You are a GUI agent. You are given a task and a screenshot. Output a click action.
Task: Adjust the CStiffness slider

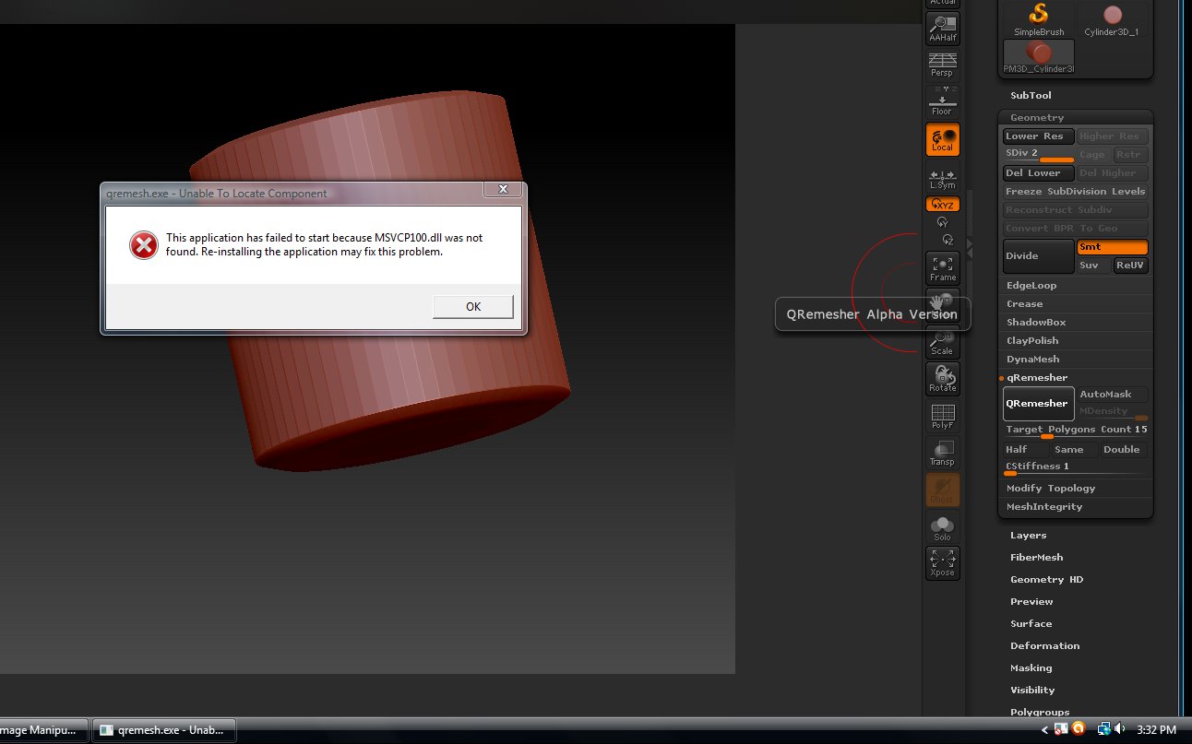pyautogui.click(x=1076, y=467)
